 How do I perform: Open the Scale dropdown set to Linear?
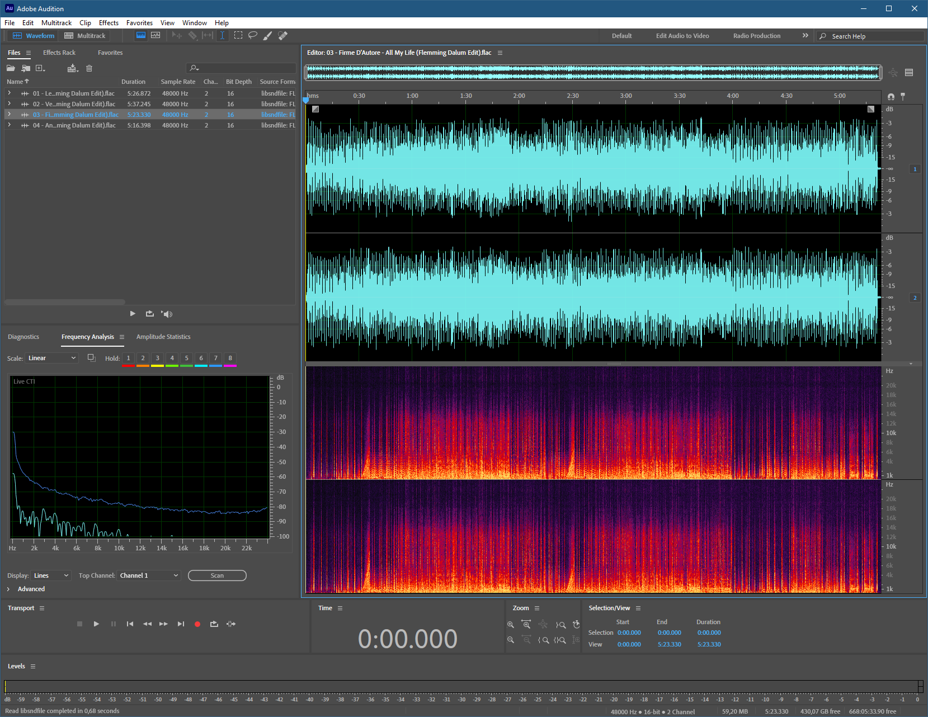point(51,358)
